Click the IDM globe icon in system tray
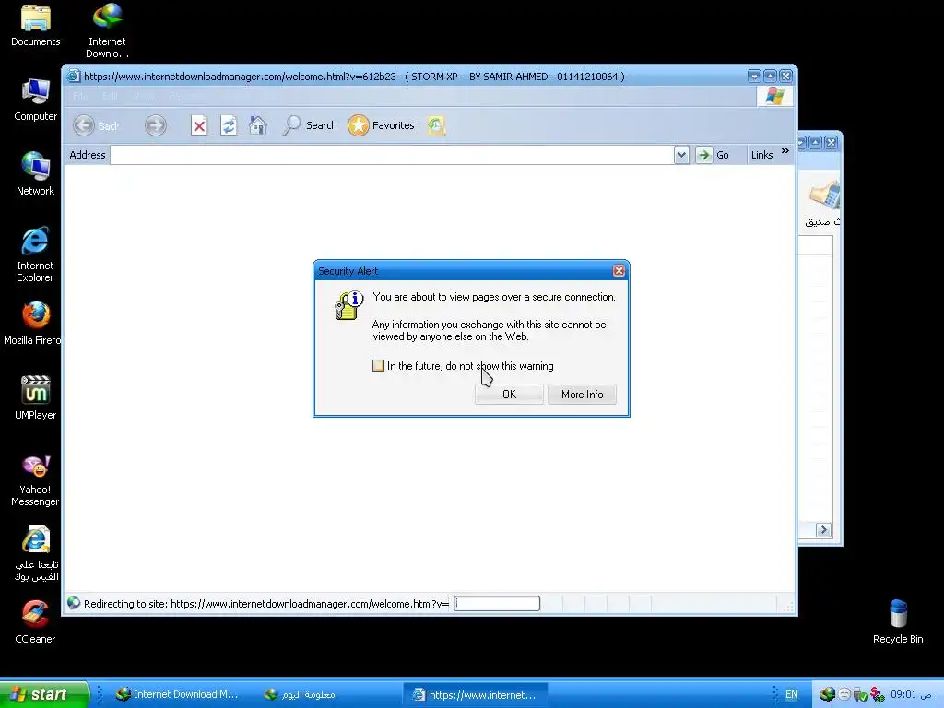The image size is (944, 708). (x=828, y=694)
